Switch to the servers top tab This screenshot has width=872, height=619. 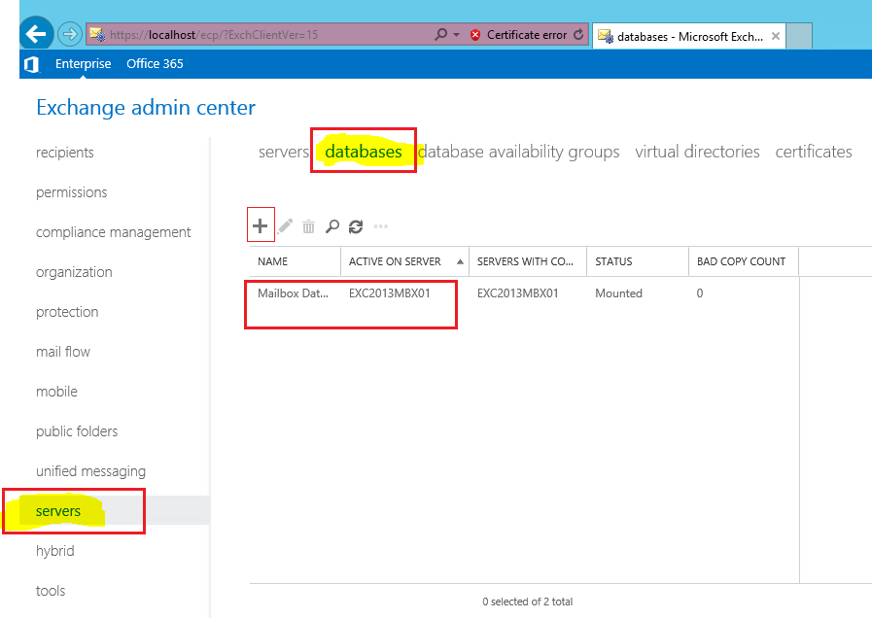(283, 152)
